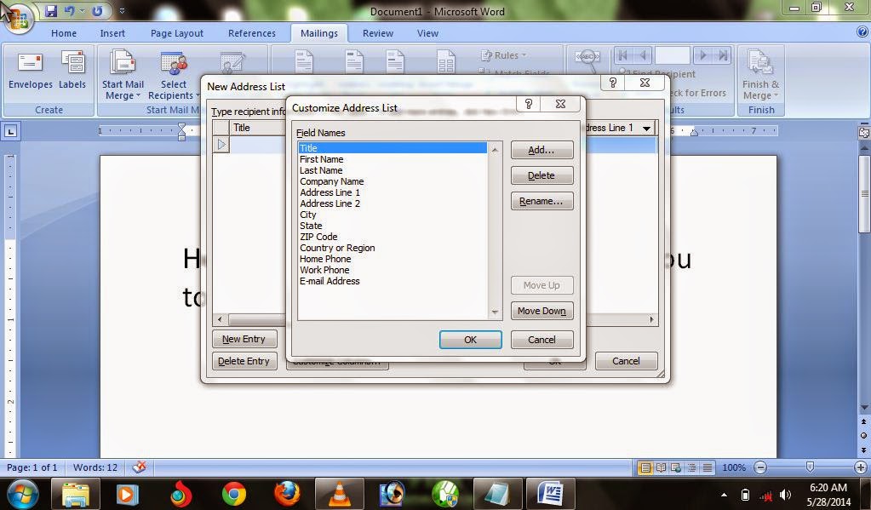
Task: Open the Rules dropdown in ribbon
Action: tap(503, 55)
